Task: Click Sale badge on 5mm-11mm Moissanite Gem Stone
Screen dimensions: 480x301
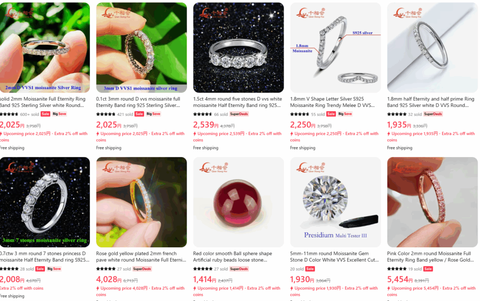Action: [x=310, y=269]
